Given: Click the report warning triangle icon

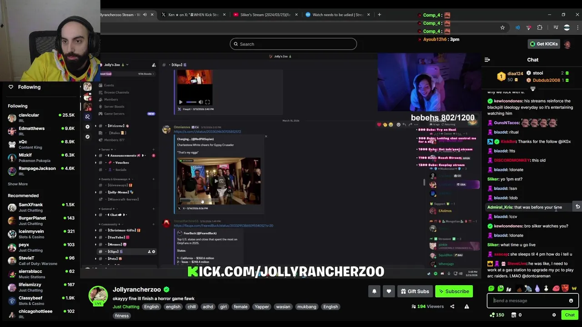Looking at the screenshot, I should pos(467,307).
